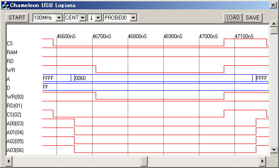Image resolution: width=279 pixels, height=168 pixels.
Task: Click the vertical scrollbar down arrow
Action: 274,149
